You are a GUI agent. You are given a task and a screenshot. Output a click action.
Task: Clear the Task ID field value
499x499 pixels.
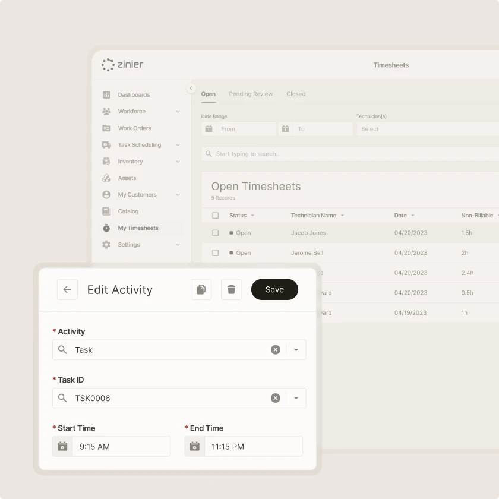276,398
